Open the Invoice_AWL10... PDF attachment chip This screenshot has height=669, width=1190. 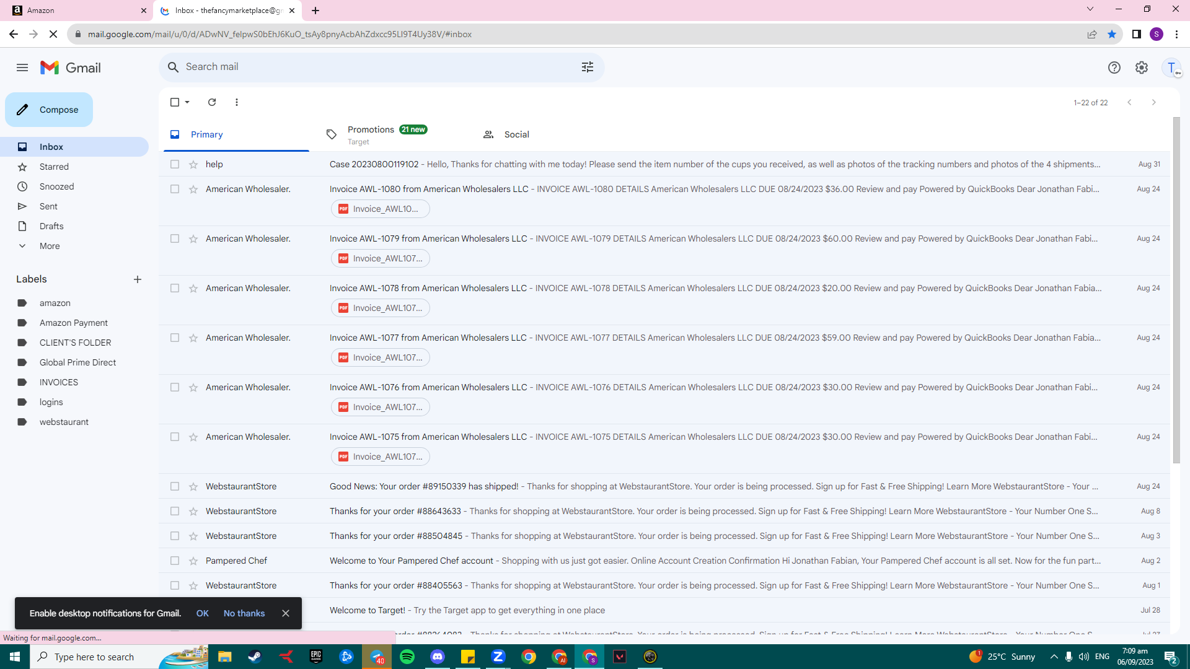click(x=381, y=209)
